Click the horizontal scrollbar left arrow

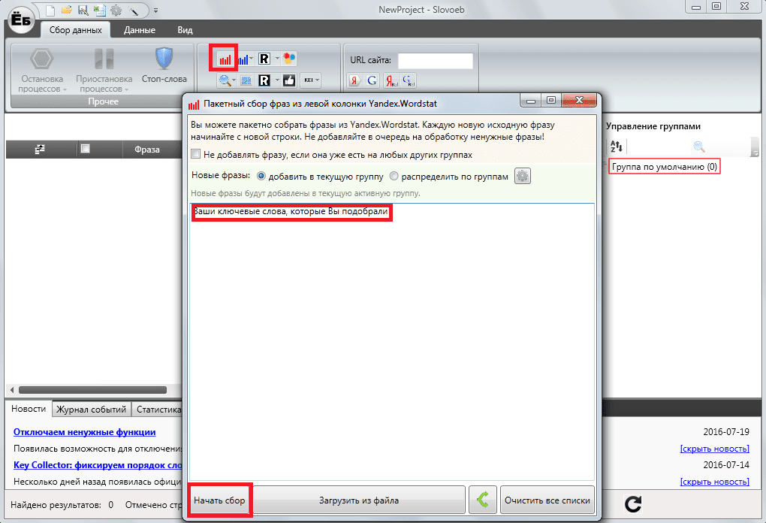click(12, 390)
